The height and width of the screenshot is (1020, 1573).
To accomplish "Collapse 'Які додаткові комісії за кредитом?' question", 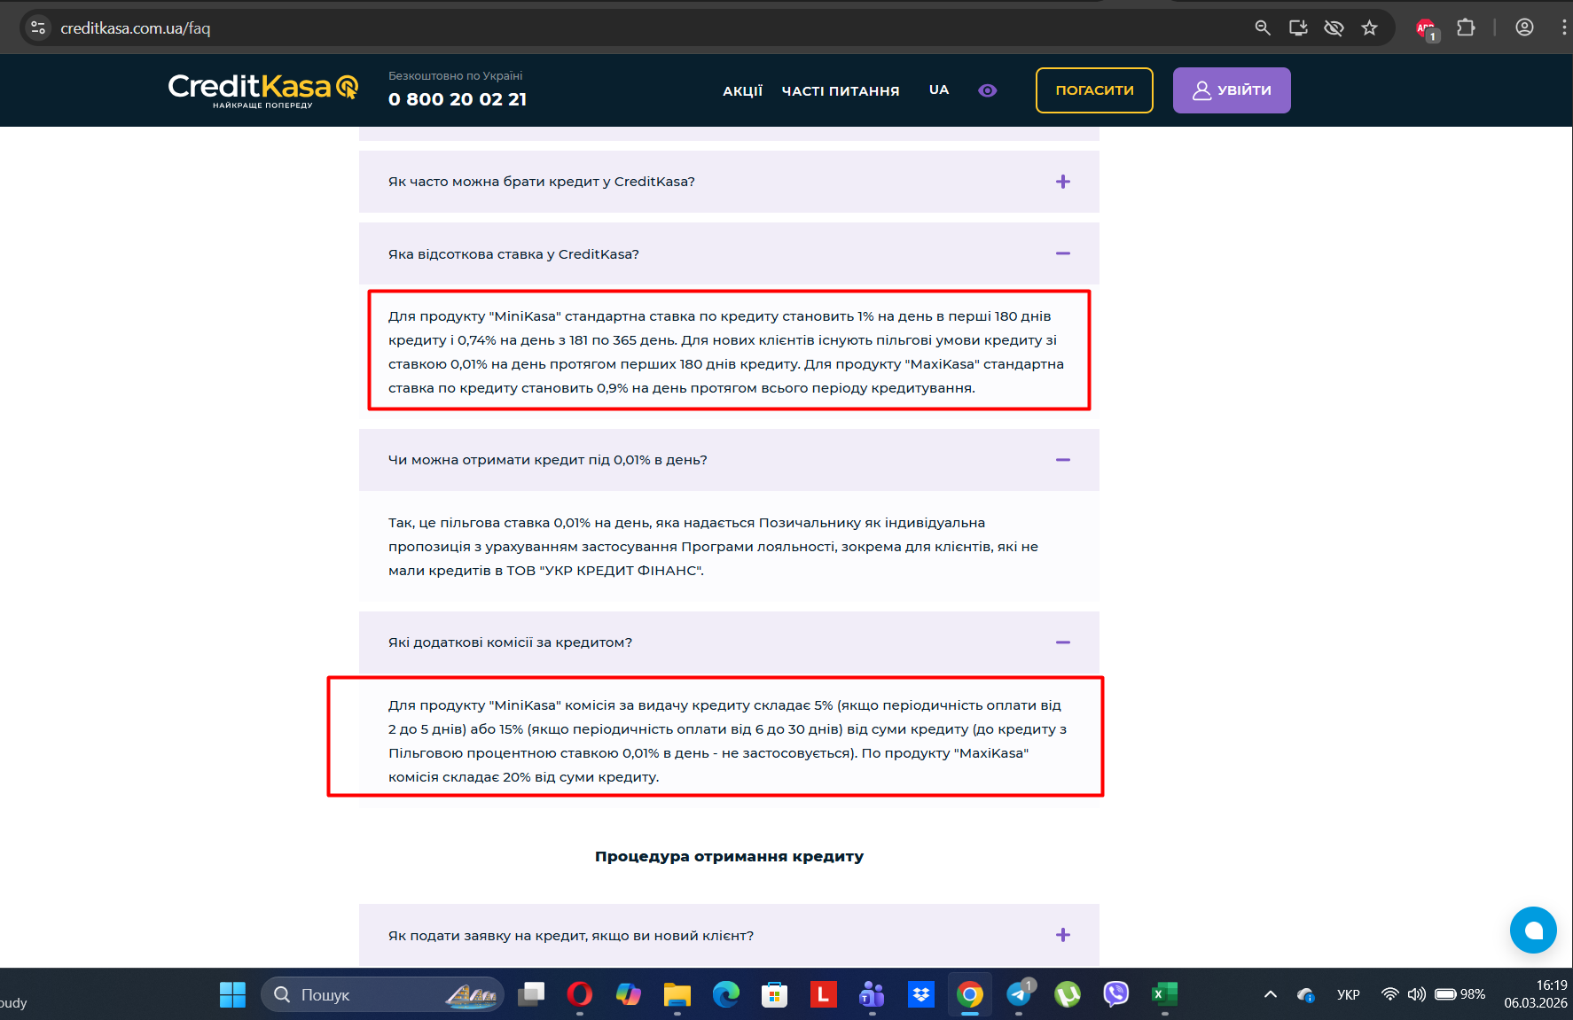I will coord(729,642).
